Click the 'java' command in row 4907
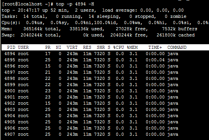 click(x=173, y=135)
